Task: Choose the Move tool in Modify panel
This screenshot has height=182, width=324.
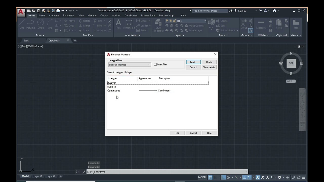Action: [69, 21]
